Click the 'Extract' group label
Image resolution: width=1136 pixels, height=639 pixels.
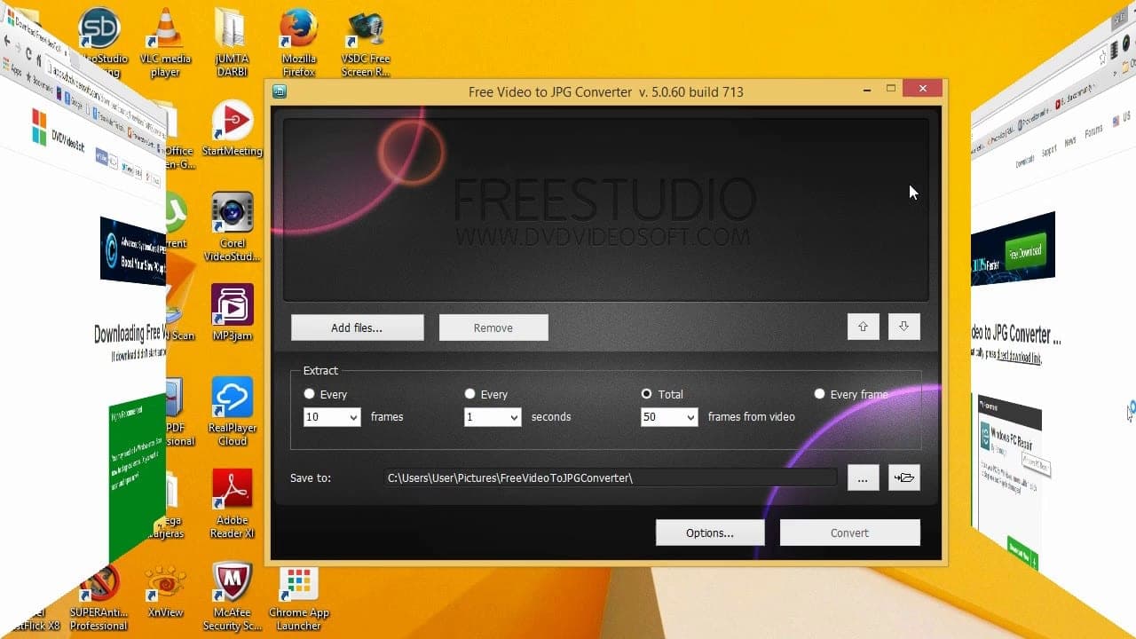[x=320, y=370]
